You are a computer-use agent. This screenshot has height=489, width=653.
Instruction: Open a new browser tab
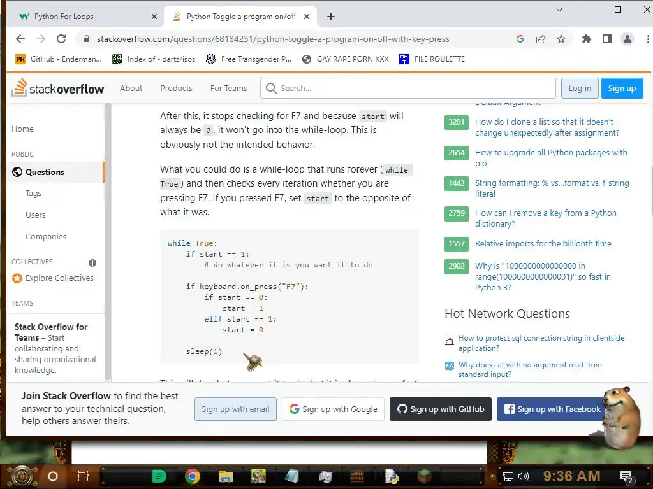click(x=331, y=17)
